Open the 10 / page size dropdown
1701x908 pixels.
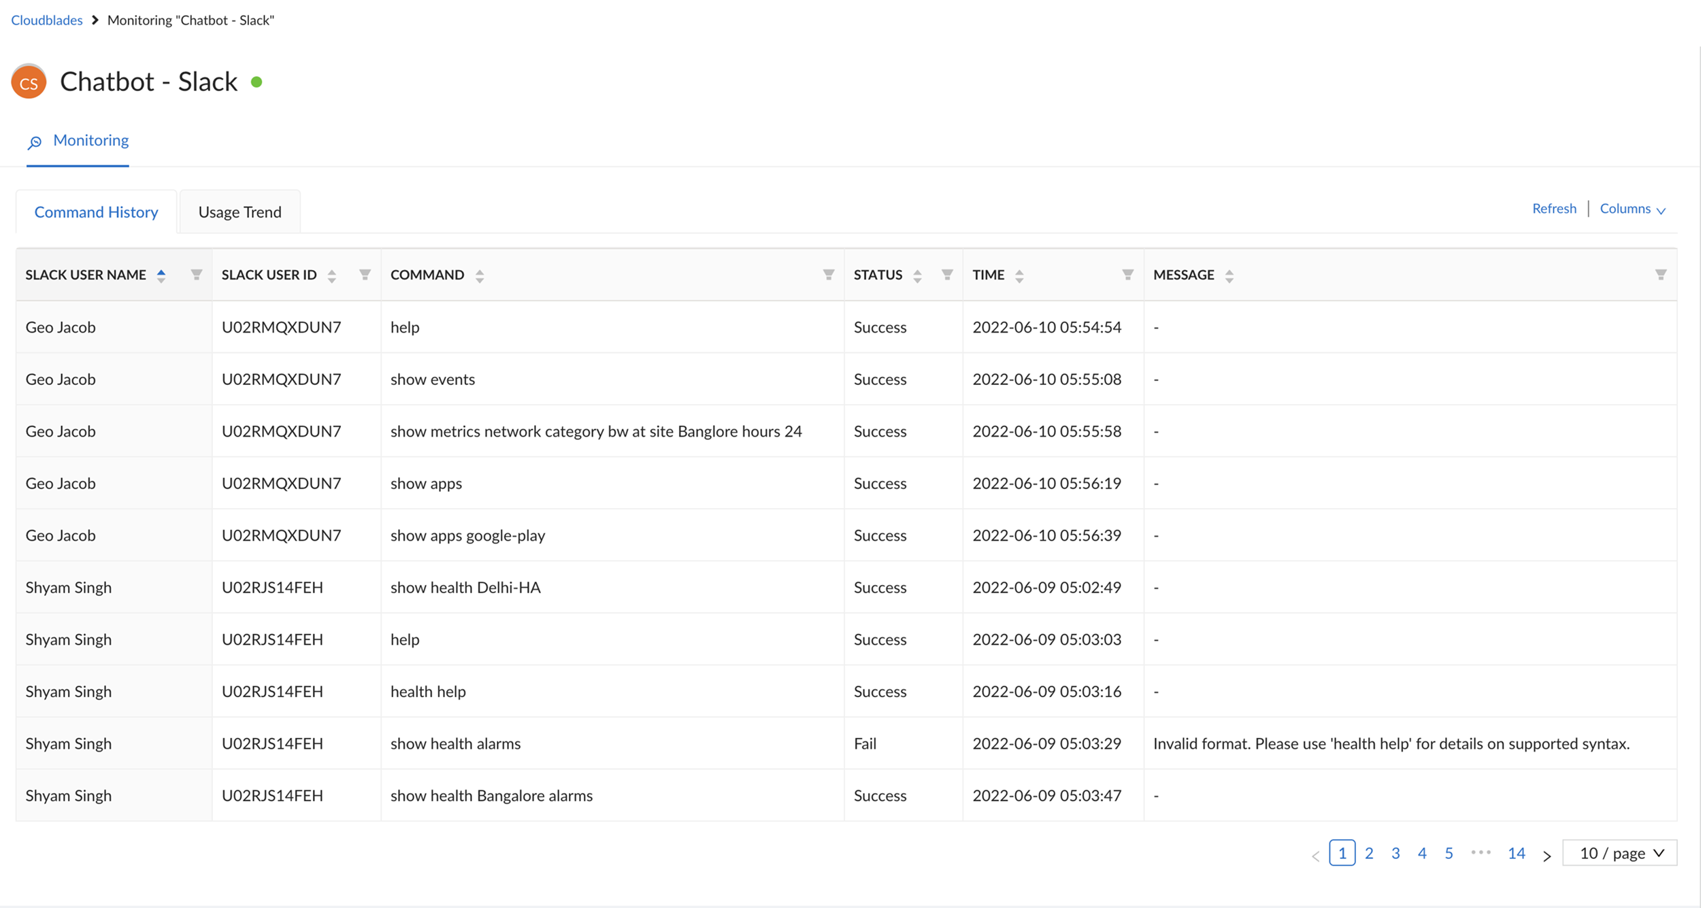pyautogui.click(x=1619, y=853)
